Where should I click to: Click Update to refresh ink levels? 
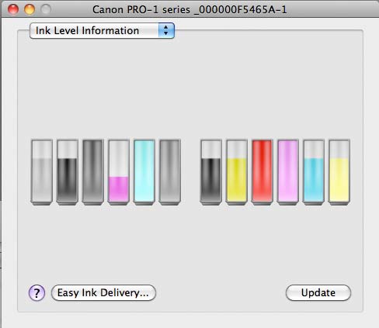(x=318, y=293)
